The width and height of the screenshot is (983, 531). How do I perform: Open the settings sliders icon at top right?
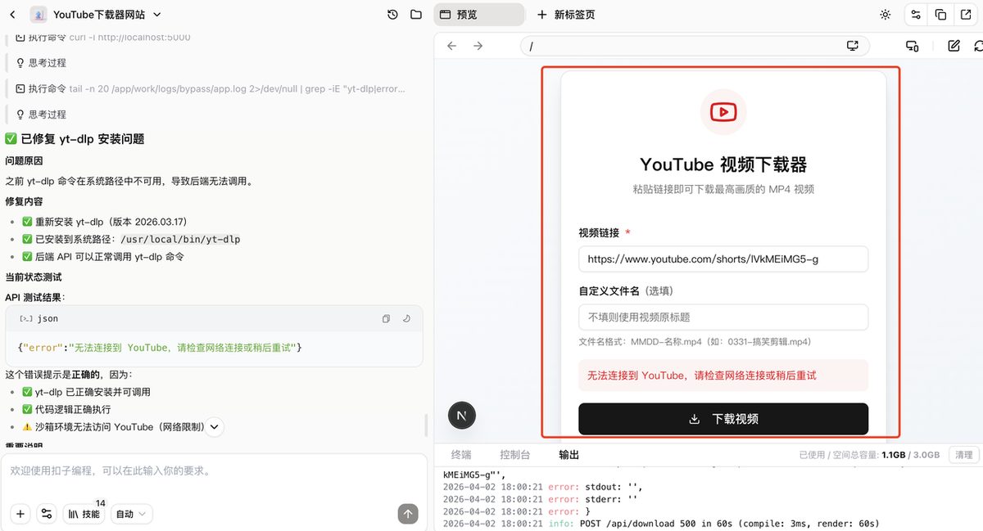pos(916,15)
